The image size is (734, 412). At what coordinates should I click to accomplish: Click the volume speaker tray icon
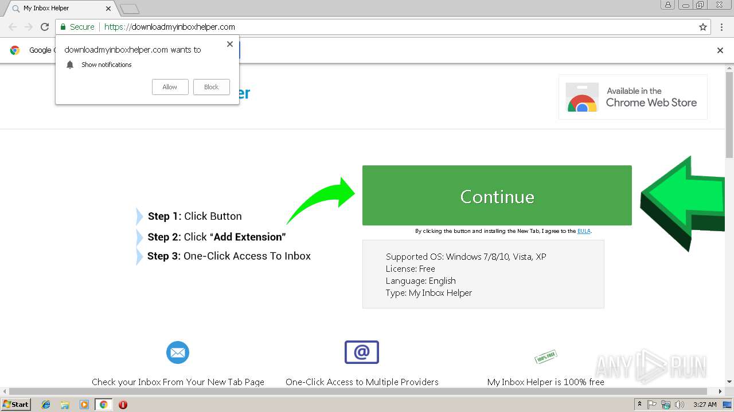tap(680, 405)
